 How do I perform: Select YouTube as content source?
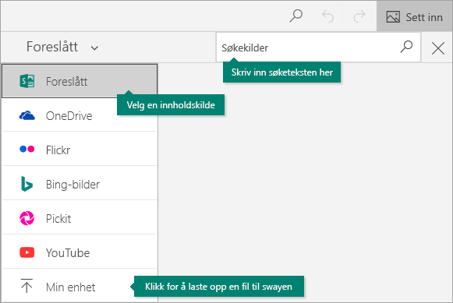point(80,252)
